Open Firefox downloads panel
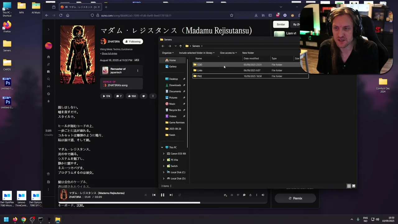Viewport: 398px width, 224px height. (256, 15)
